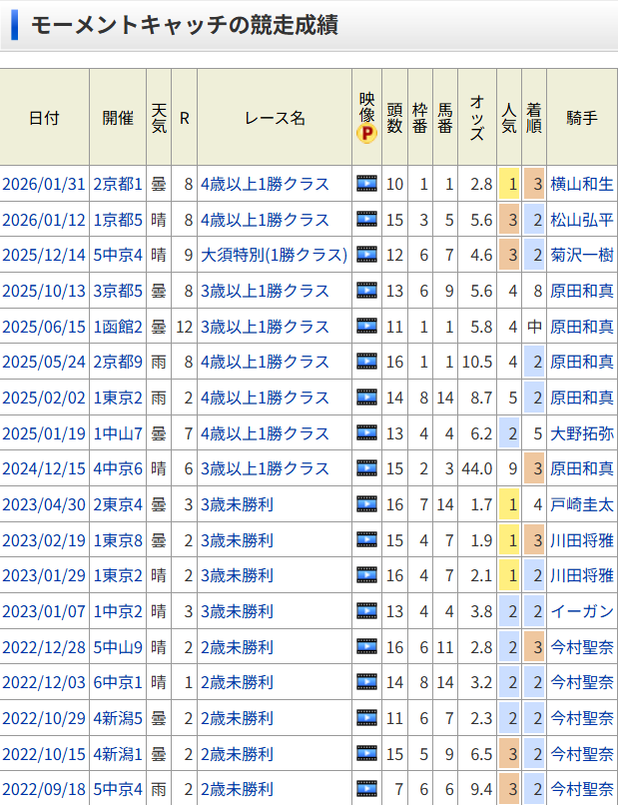Play race video for 2023/02/19 row

[366, 540]
